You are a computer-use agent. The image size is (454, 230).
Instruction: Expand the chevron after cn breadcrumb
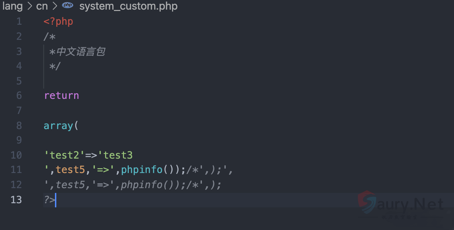point(55,6)
